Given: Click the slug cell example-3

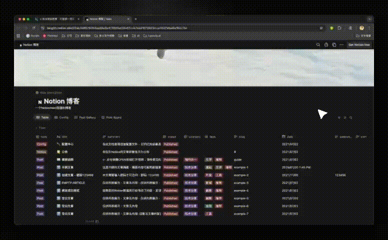Looking at the screenshot, I should [x=241, y=183].
